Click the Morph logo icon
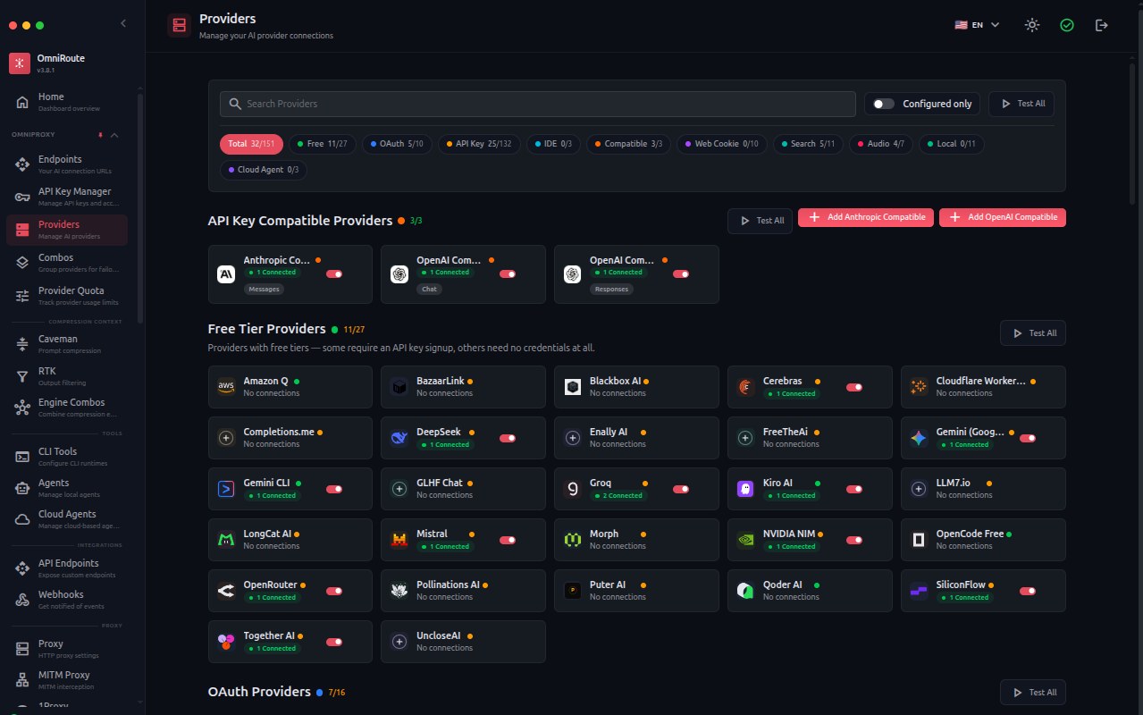 click(573, 540)
